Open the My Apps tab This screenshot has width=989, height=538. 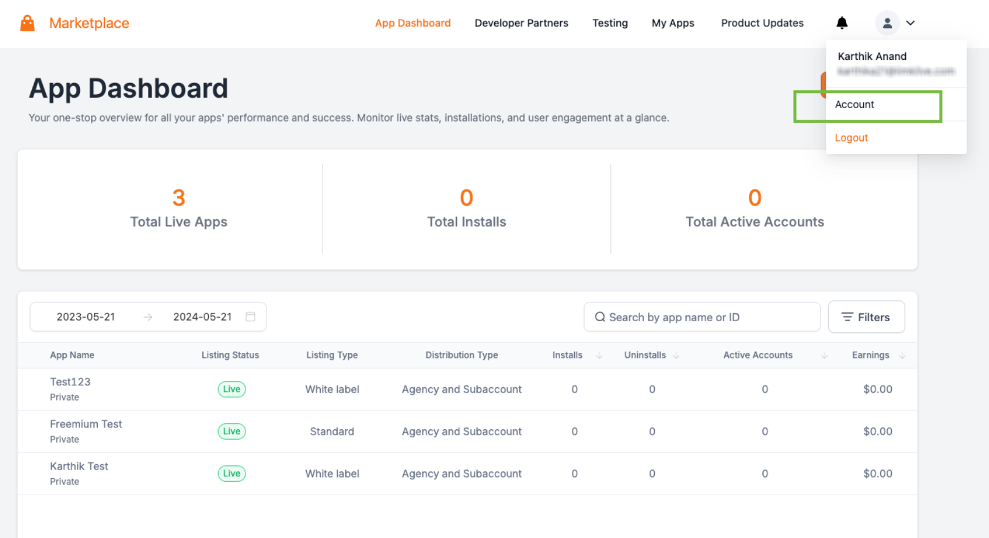[673, 23]
